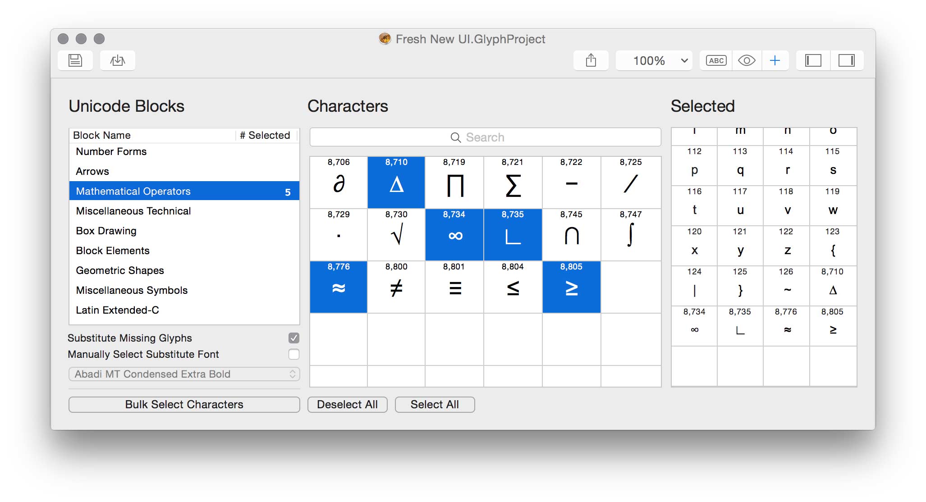Click the w glyph 119 in Selected

coord(833,205)
